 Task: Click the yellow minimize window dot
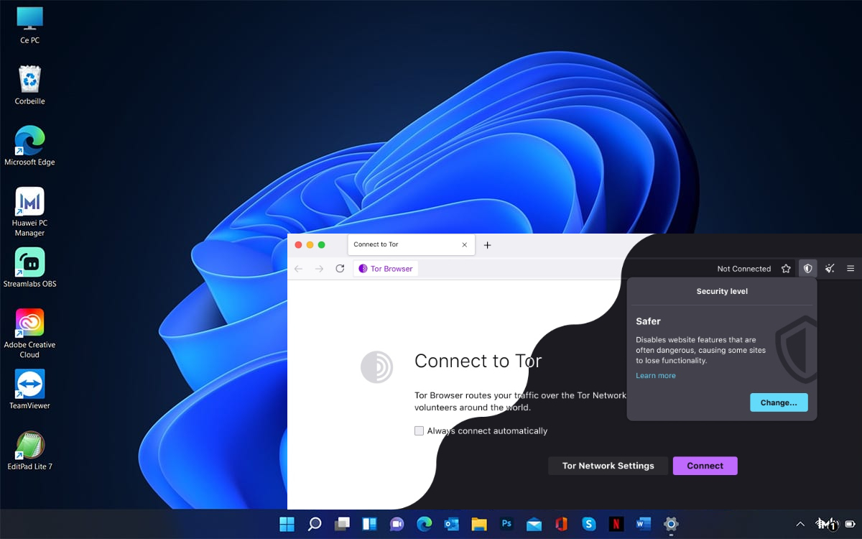pos(310,245)
